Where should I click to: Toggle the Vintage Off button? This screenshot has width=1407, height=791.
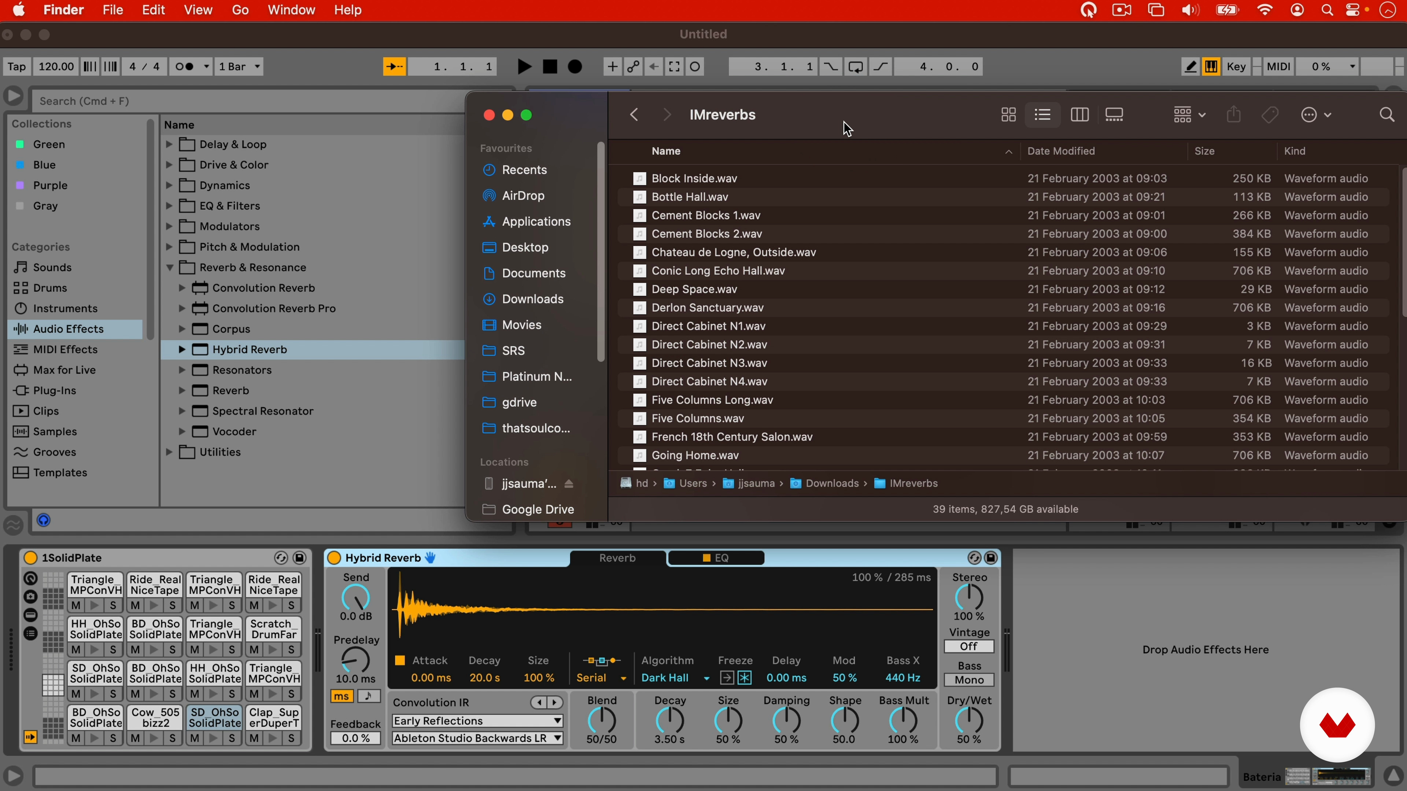pos(969,647)
